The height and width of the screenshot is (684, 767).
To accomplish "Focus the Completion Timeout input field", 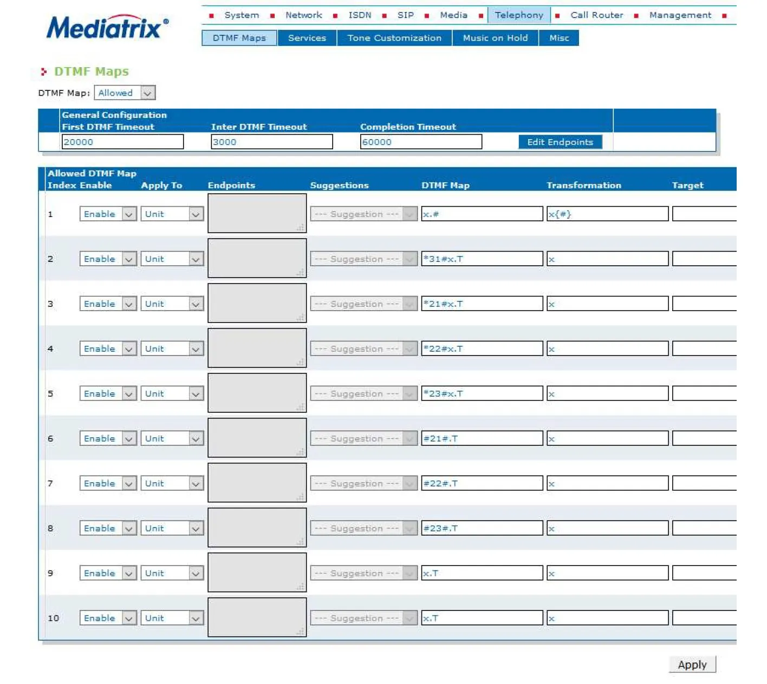I will (420, 142).
